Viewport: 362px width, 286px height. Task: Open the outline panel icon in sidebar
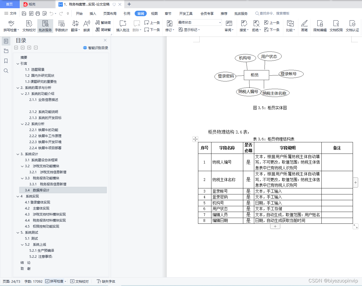coord(6,41)
